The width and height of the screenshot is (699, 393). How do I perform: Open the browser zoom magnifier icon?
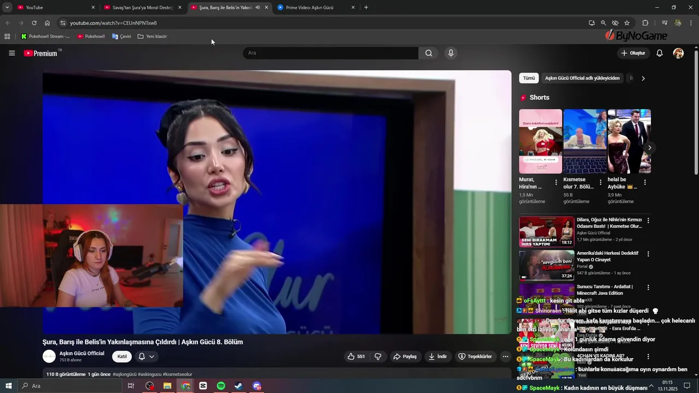click(603, 23)
